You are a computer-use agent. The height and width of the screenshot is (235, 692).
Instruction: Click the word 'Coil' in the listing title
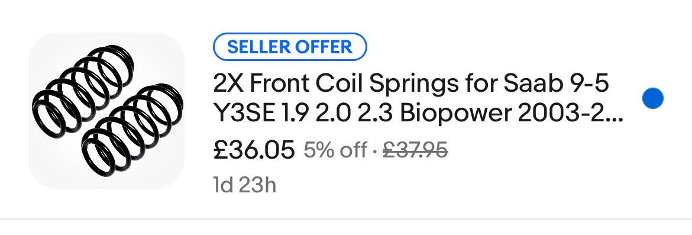click(340, 83)
